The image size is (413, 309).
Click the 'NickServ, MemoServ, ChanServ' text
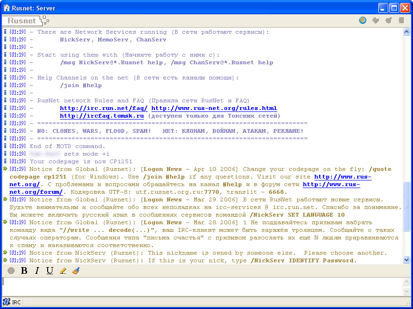pyautogui.click(x=113, y=40)
